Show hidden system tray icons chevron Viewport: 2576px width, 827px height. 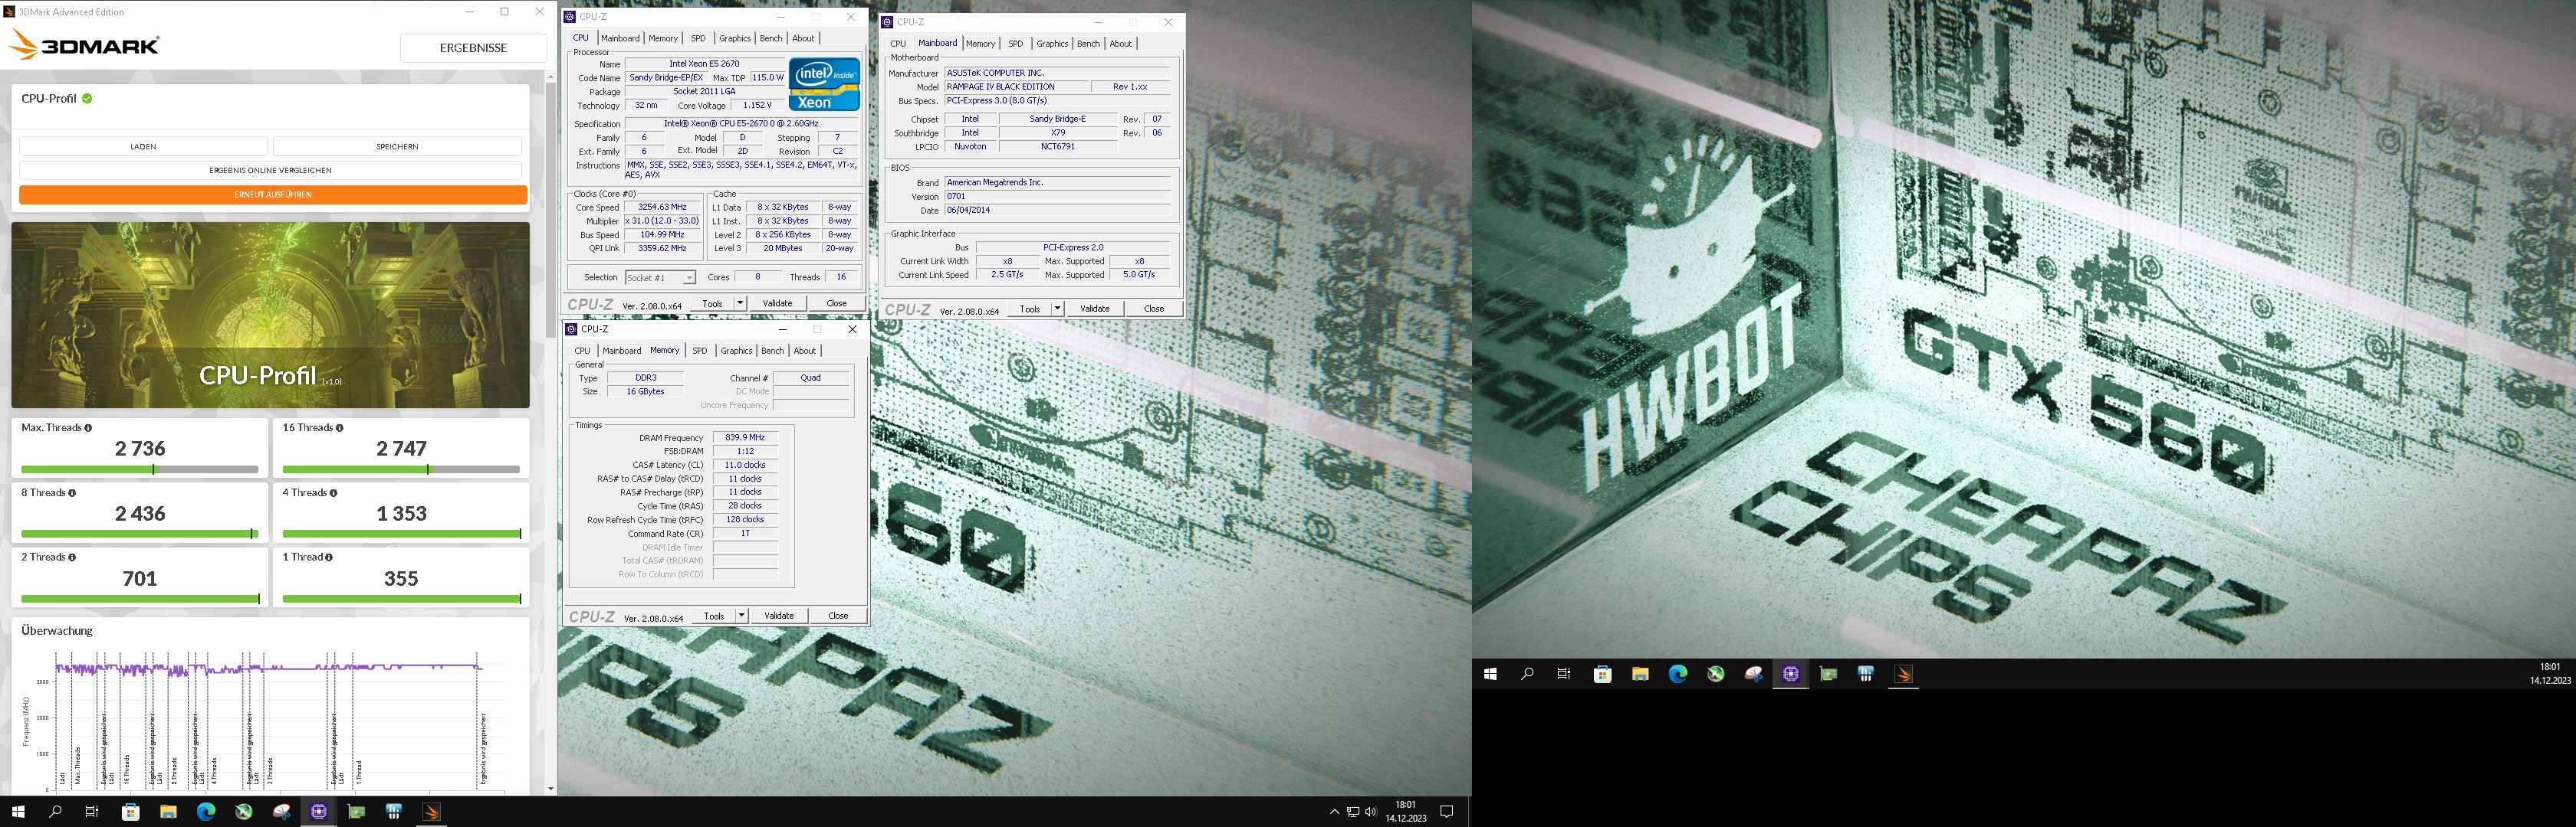click(x=1334, y=812)
